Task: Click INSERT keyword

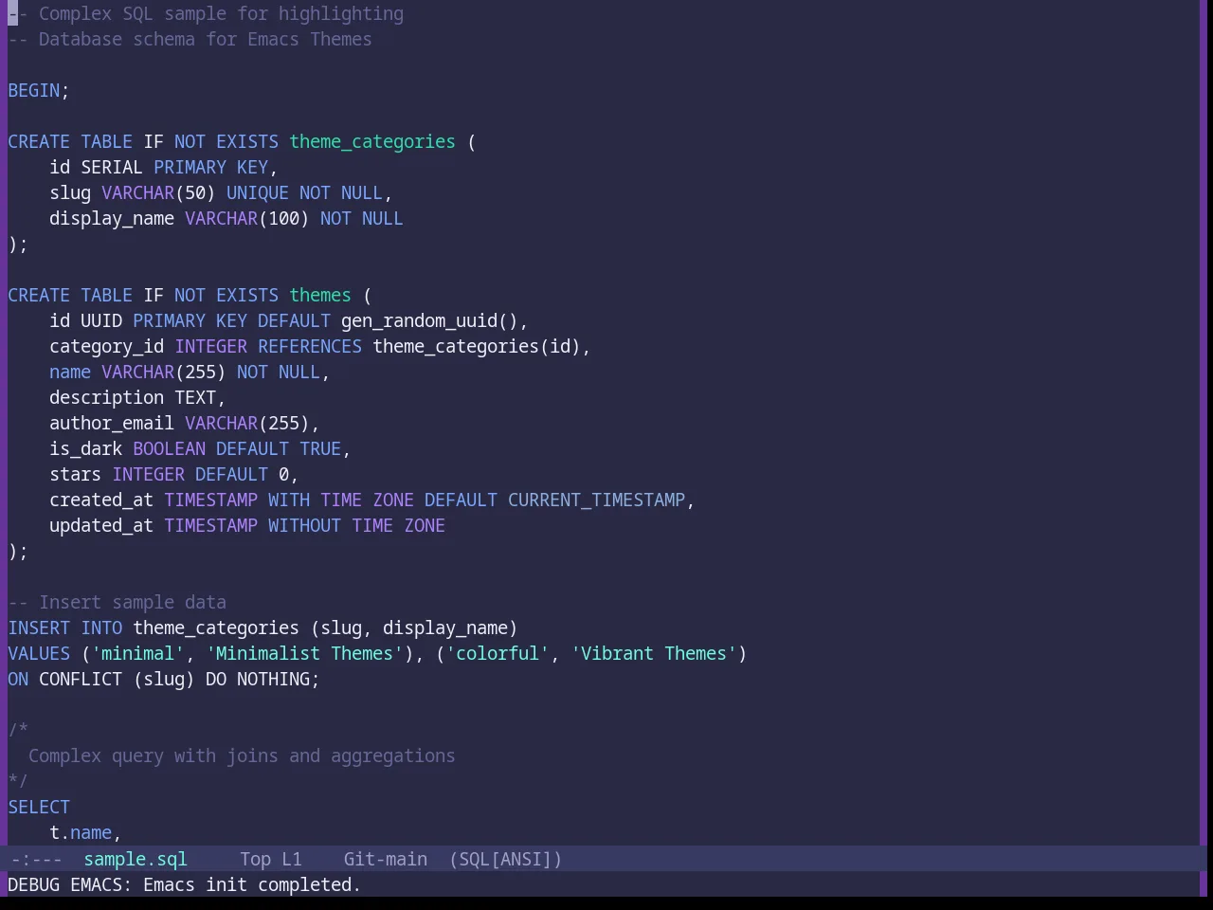Action: pos(39,628)
